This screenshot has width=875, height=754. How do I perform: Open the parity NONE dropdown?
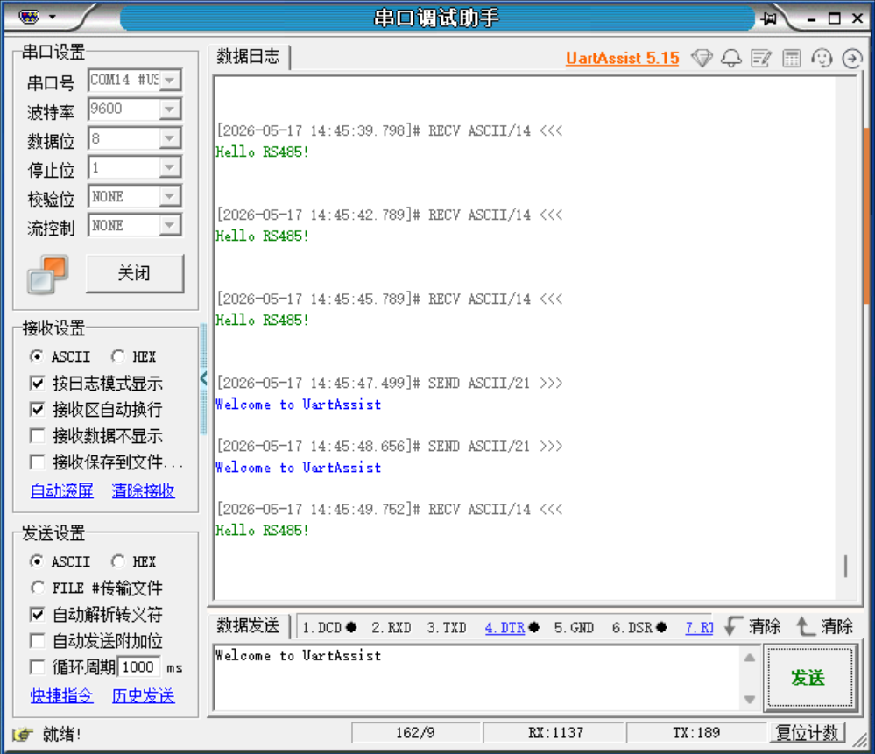coord(170,196)
